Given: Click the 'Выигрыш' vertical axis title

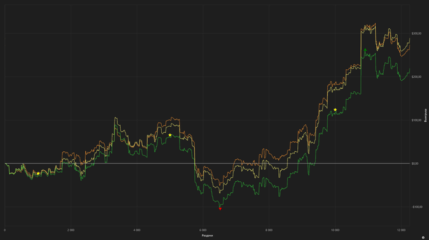Looking at the screenshot, I should pos(425,115).
